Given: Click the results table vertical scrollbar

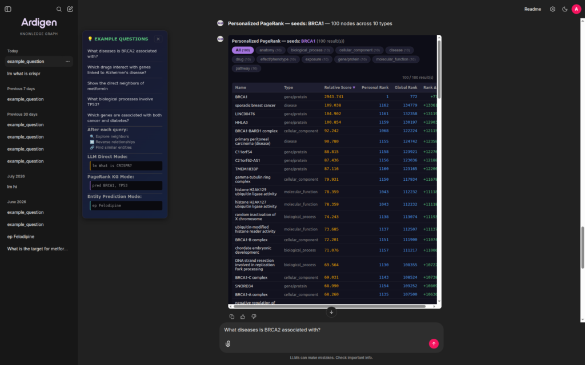Looking at the screenshot, I should (x=439, y=69).
